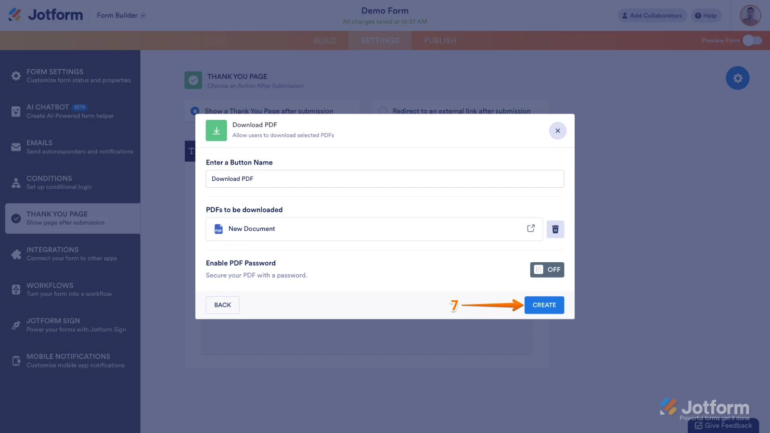770x433 pixels.
Task: Open Mobile Notifications sidebar section
Action: point(70,361)
